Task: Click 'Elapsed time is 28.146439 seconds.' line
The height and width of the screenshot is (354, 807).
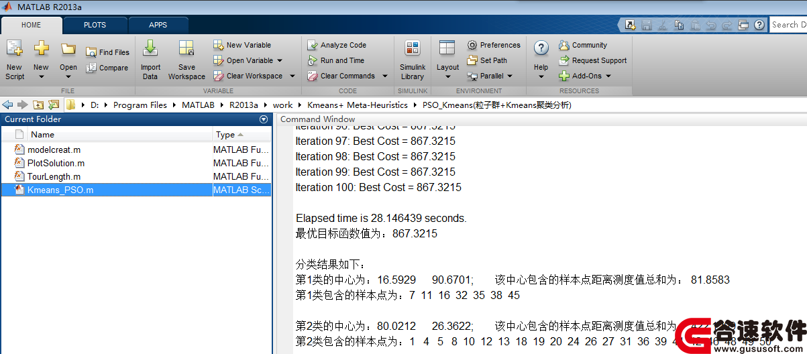Action: pyautogui.click(x=381, y=219)
